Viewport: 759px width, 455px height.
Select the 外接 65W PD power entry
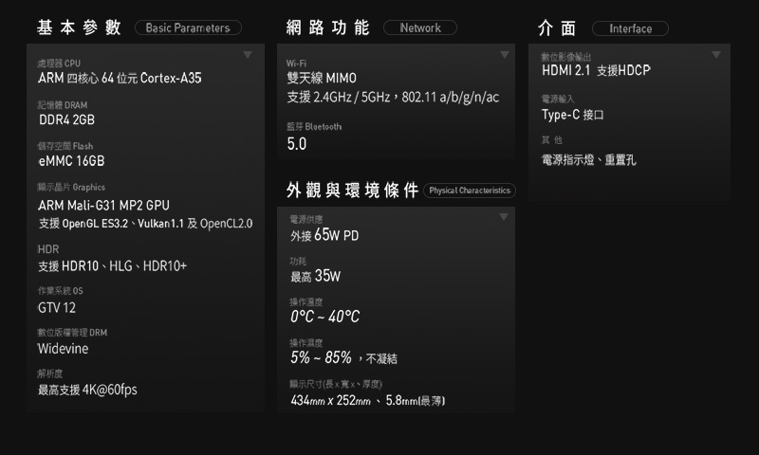click(324, 234)
